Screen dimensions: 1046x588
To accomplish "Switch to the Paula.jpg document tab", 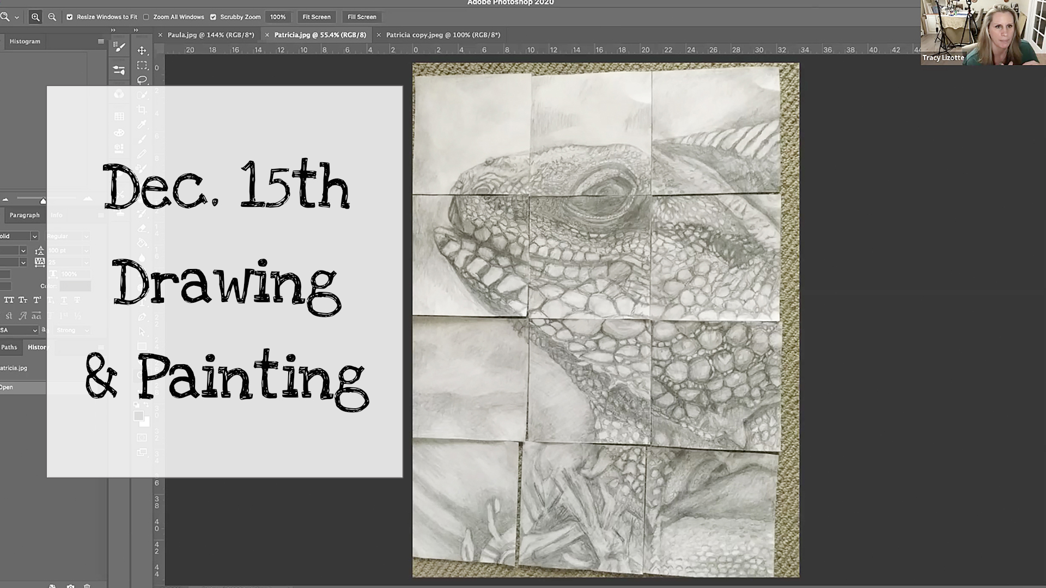I will (211, 35).
